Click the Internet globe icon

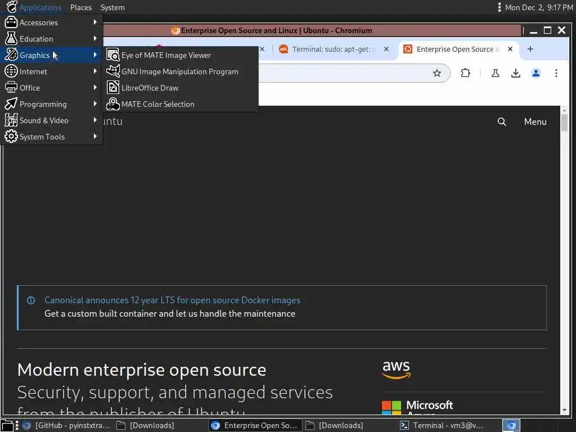tap(11, 71)
